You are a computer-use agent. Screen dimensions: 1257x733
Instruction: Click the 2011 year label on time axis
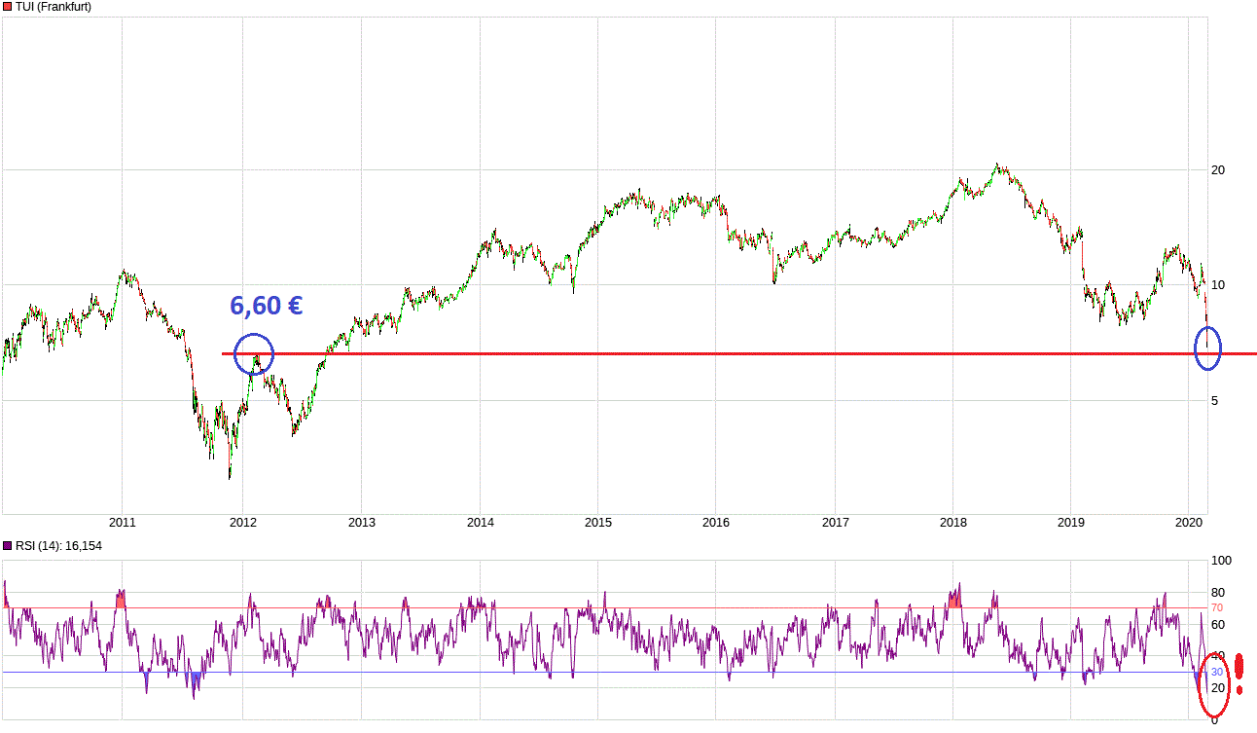point(122,523)
